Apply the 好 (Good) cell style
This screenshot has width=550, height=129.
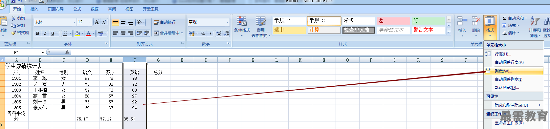click(428, 21)
